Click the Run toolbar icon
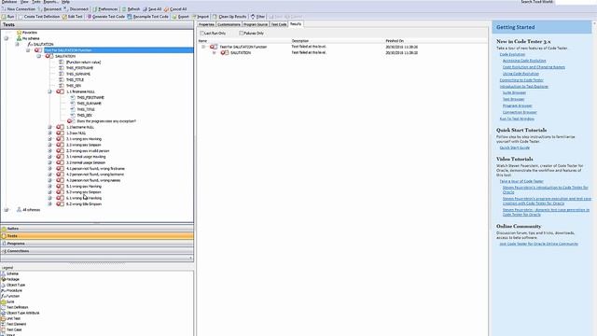Screen dimensions: 597x336 8,17
